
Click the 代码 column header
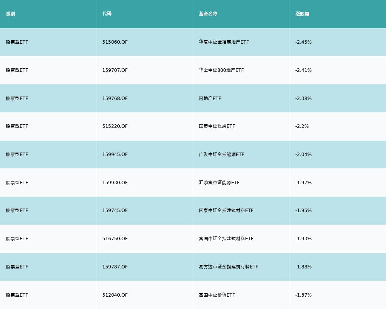coord(107,14)
